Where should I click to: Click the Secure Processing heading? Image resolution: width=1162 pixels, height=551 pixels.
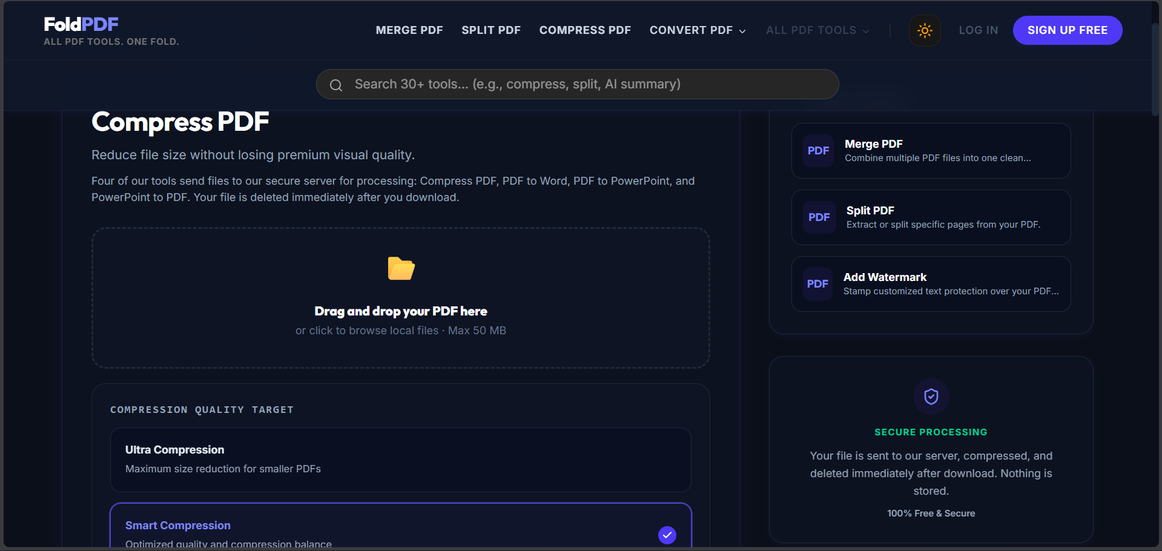coord(931,432)
